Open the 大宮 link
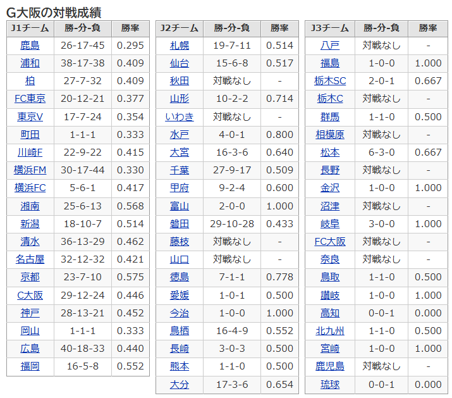 (x=180, y=152)
